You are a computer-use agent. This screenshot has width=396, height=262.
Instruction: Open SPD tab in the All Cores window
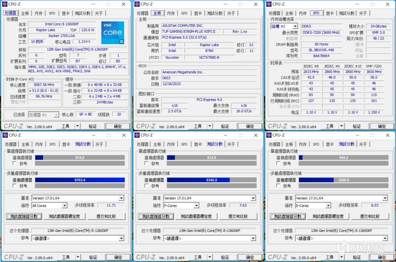click(x=52, y=144)
